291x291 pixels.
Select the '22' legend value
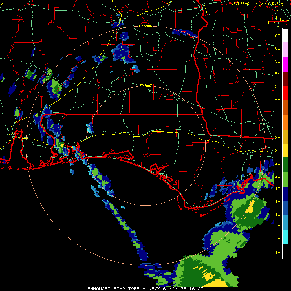pyautogui.click(x=278, y=176)
